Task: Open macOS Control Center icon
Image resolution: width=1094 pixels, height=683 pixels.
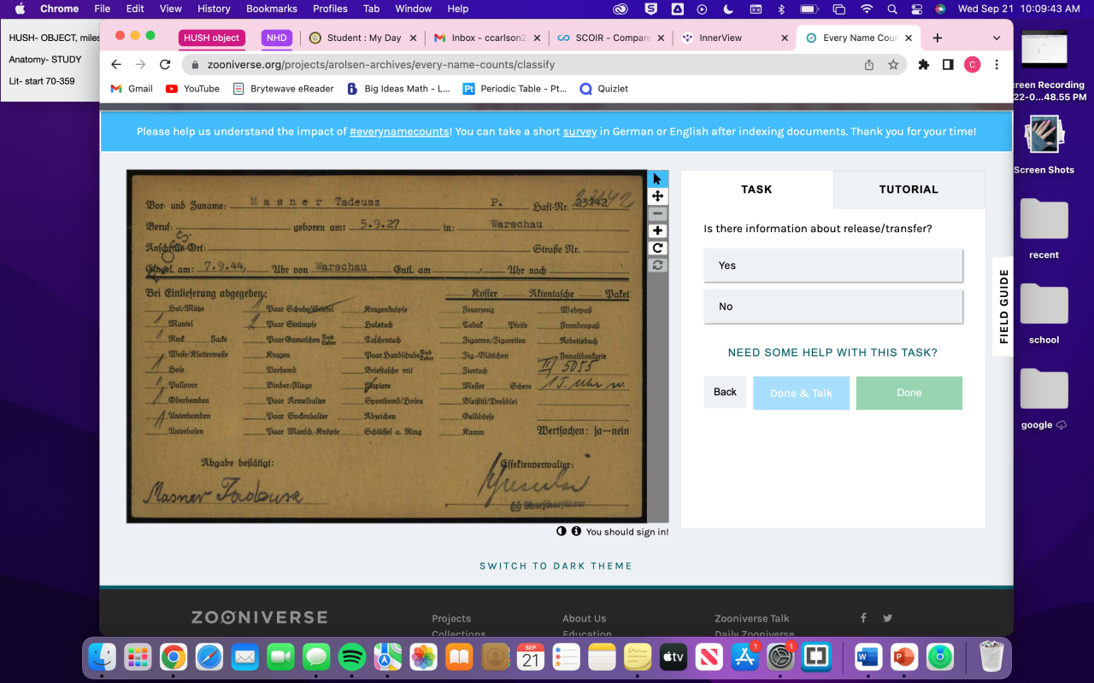Action: [917, 9]
